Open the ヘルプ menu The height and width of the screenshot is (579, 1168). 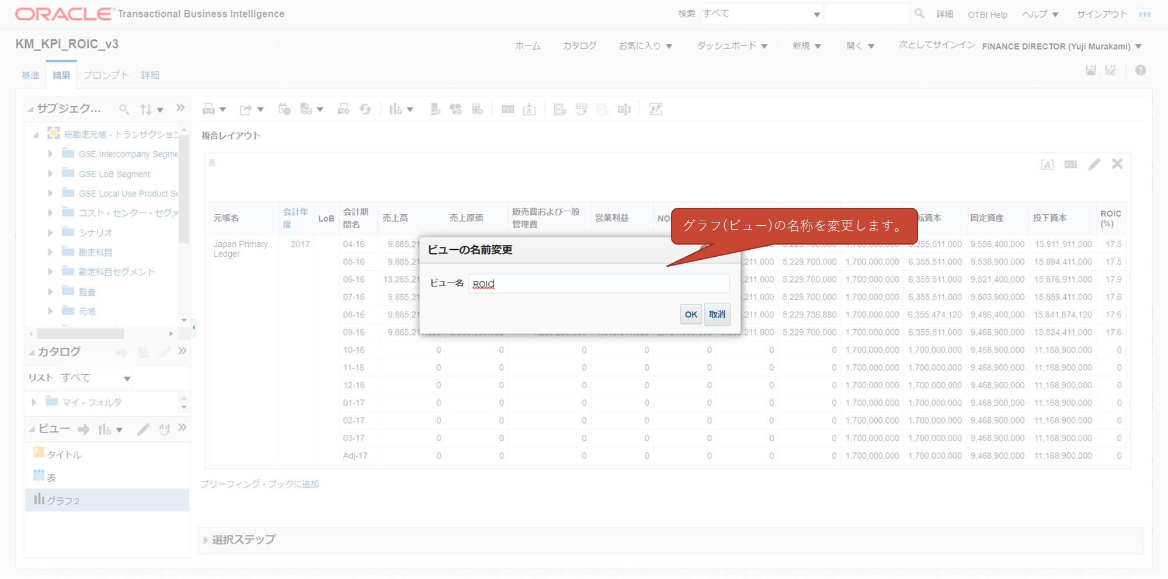(1040, 14)
